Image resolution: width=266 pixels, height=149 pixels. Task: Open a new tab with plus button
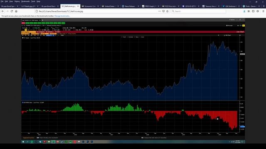[264, 6]
